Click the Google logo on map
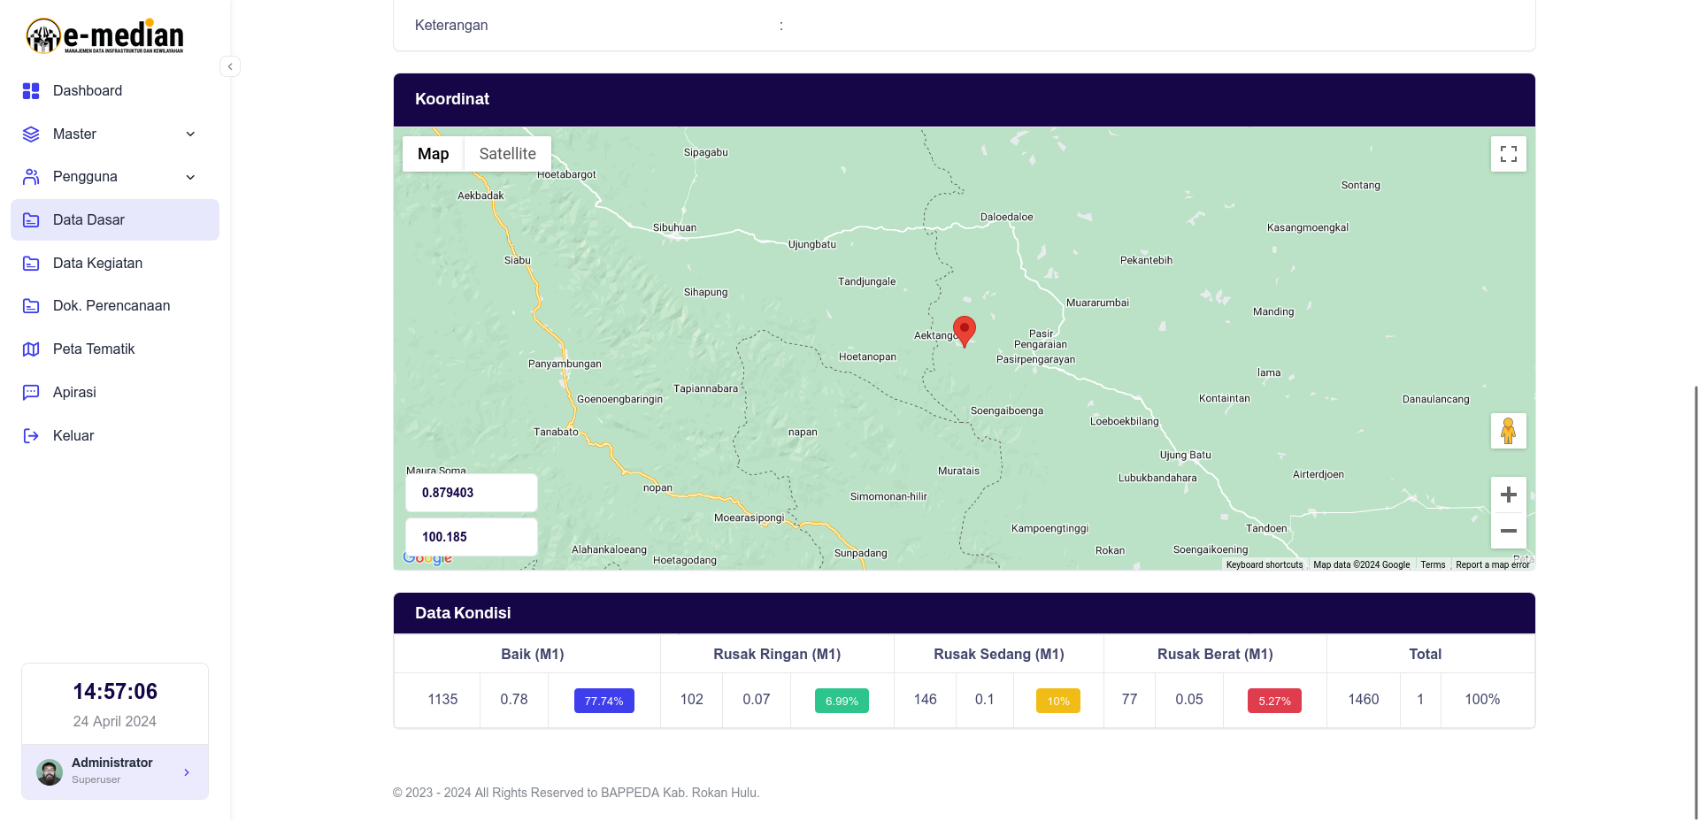Image resolution: width=1699 pixels, height=821 pixels. pos(427,558)
